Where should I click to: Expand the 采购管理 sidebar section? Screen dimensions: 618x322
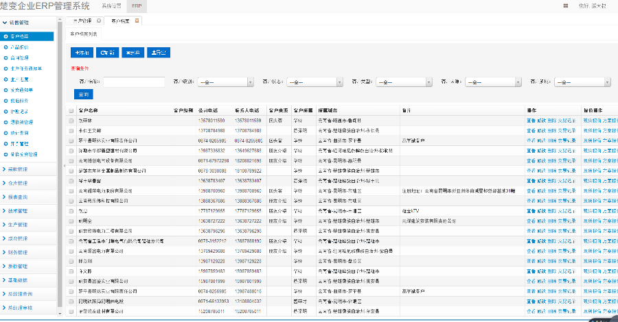pos(27,169)
